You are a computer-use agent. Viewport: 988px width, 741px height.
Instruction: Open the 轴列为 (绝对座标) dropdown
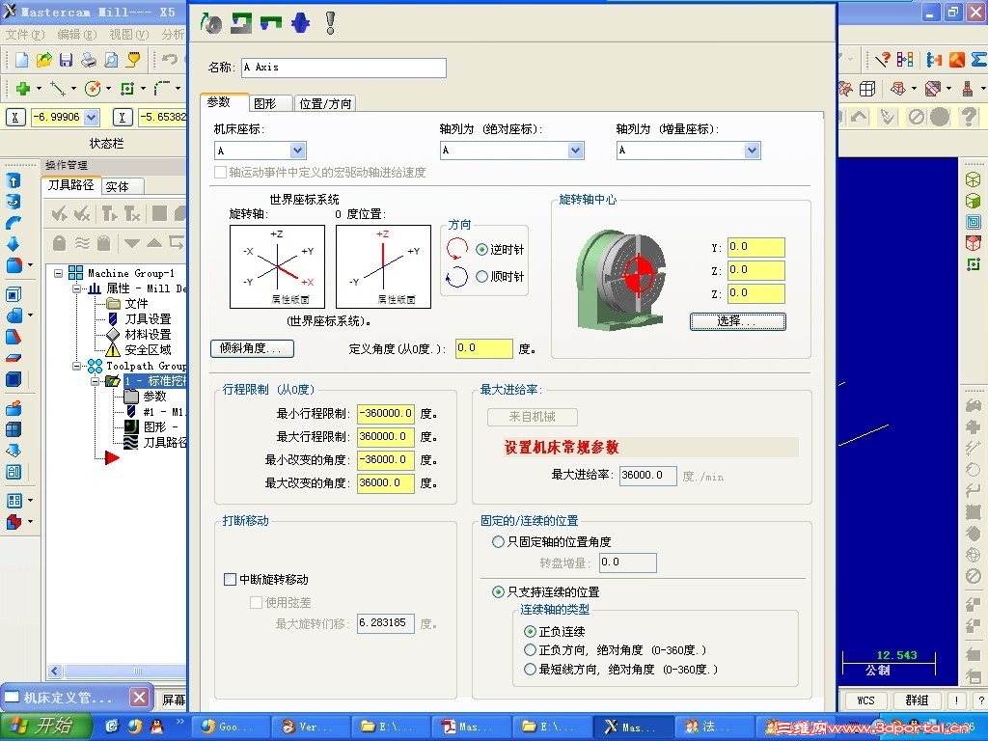[x=575, y=150]
